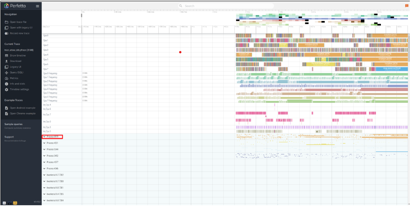Image resolution: width=411 pixels, height=206 pixels.
Task: Click the Info and stats icon
Action: (7, 84)
